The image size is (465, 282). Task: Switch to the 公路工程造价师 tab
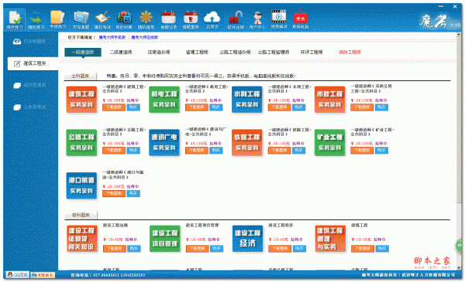[x=235, y=52]
